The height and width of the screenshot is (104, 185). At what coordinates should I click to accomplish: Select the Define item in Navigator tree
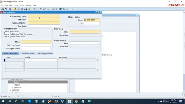[16, 82]
